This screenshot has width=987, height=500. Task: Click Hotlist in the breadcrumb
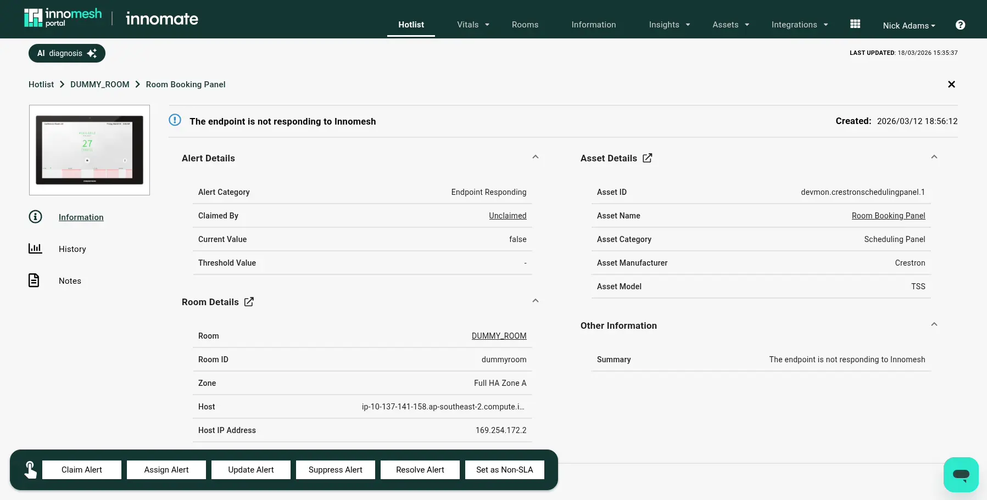tap(41, 85)
